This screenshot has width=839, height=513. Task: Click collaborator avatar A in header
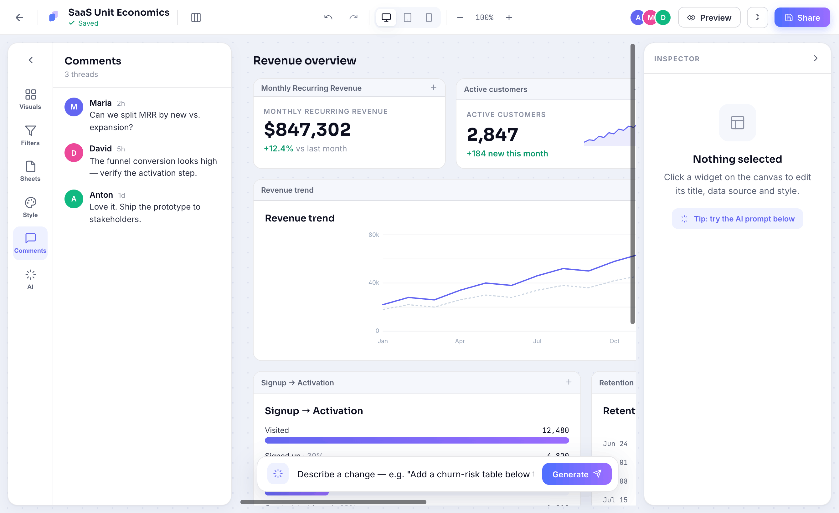click(638, 17)
